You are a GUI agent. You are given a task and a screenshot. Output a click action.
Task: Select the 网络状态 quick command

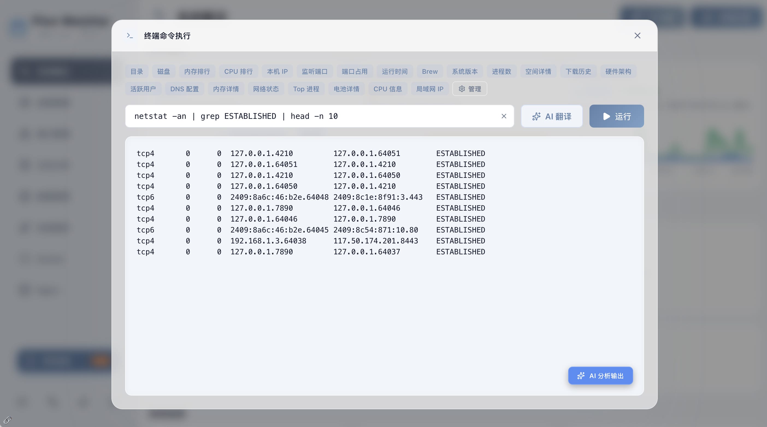(266, 89)
